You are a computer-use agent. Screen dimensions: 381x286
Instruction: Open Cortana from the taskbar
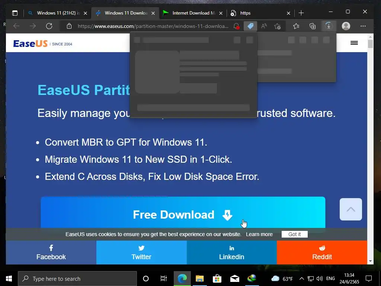[x=146, y=279]
